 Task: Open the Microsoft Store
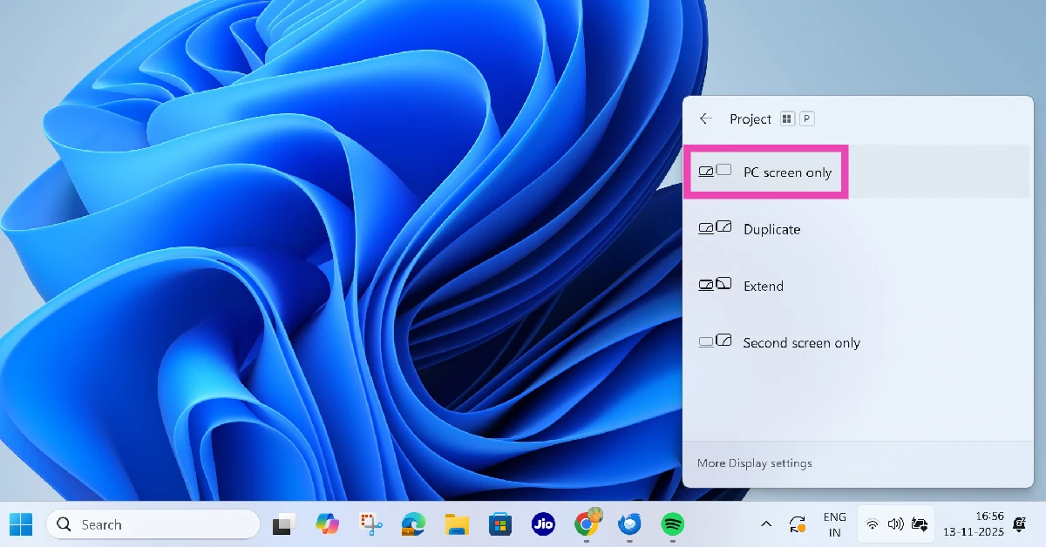[499, 524]
